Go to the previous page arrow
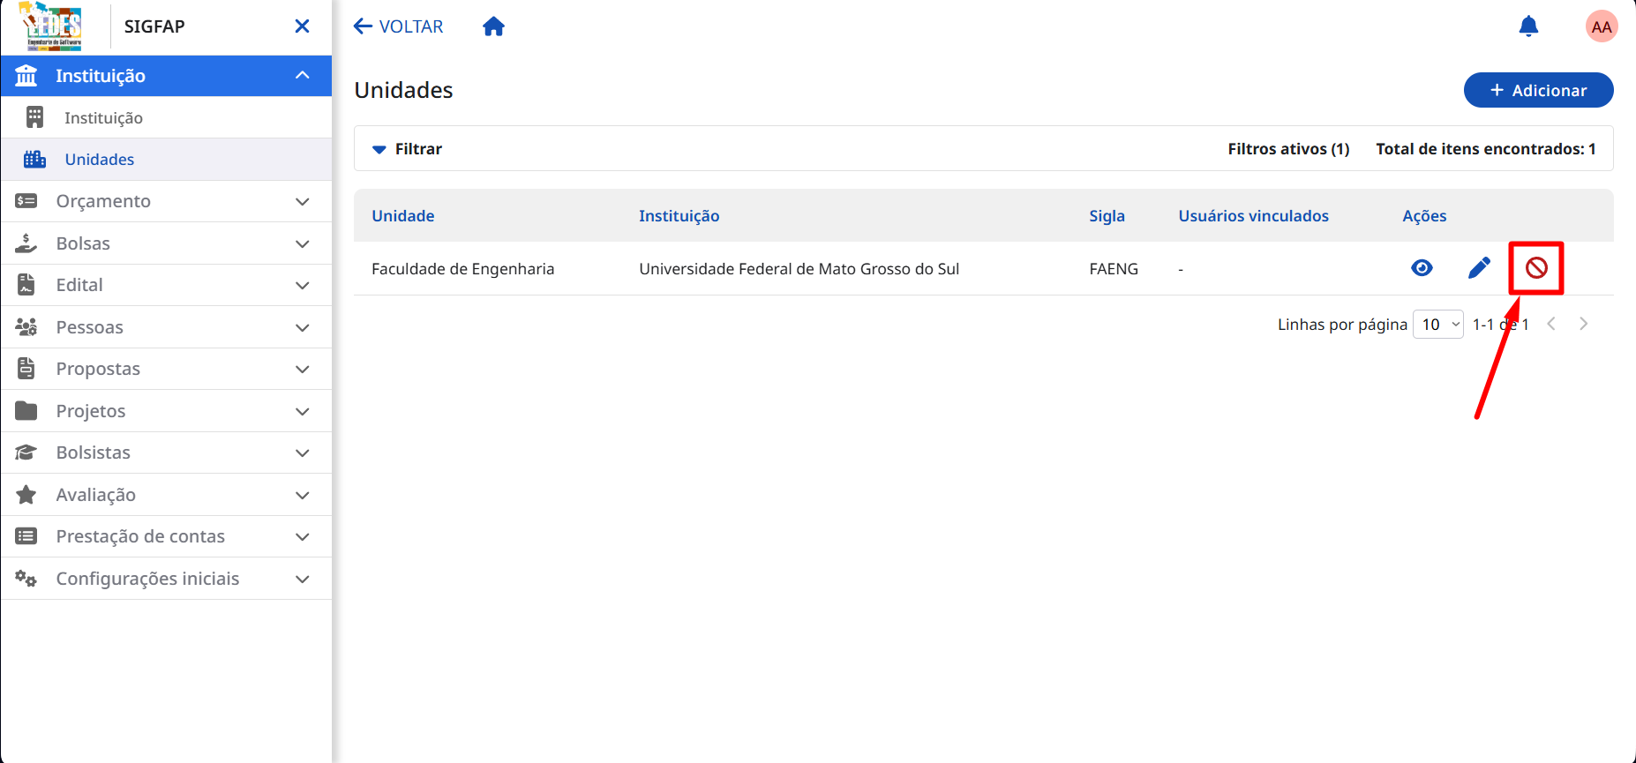The image size is (1636, 763). pos(1550,324)
